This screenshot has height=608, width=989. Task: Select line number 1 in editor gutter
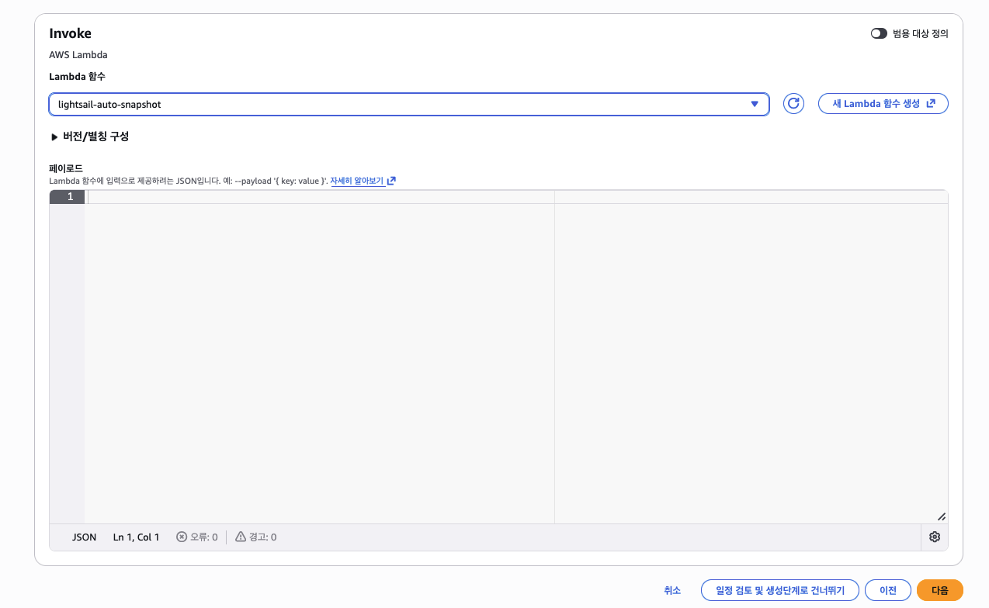(x=69, y=197)
